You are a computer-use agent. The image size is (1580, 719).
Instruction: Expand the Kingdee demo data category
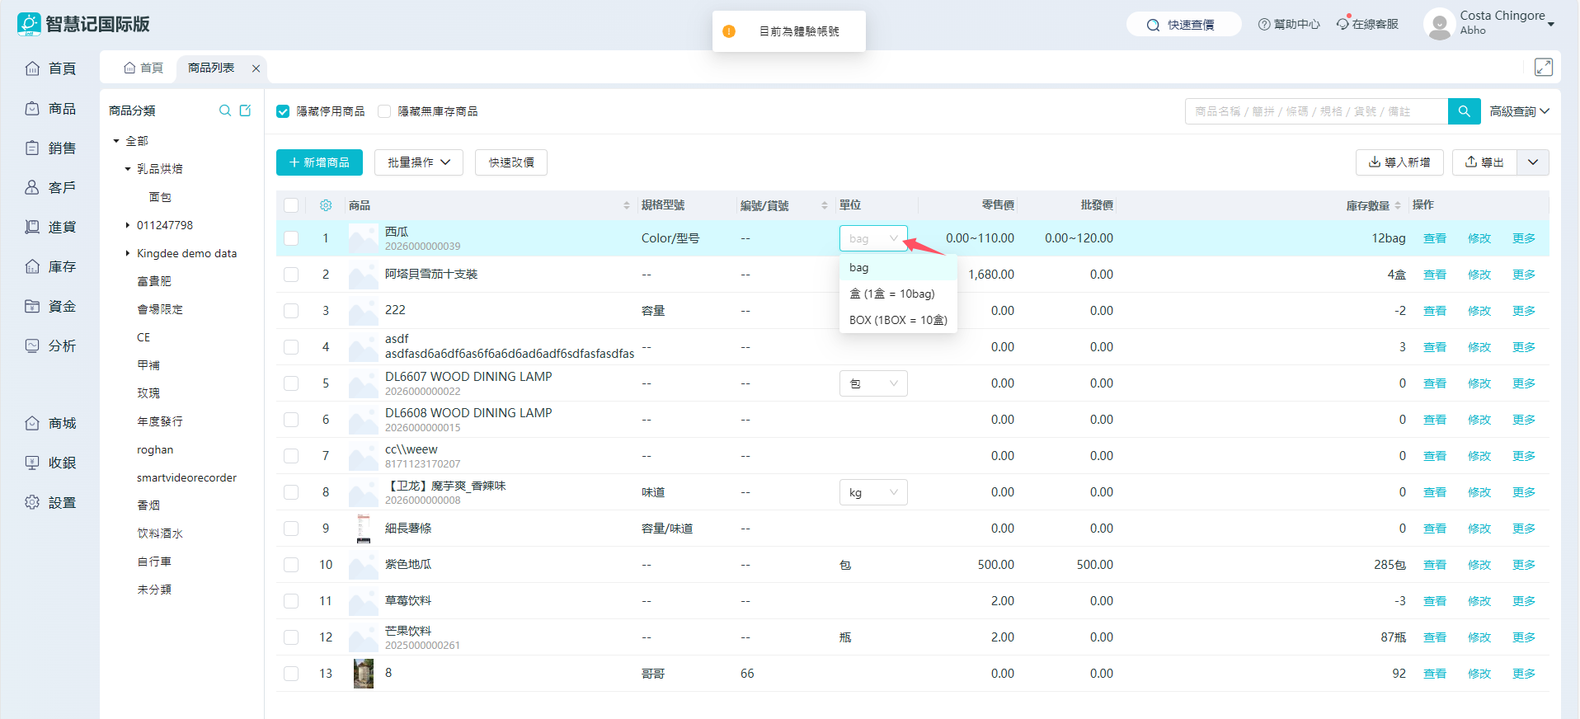point(127,253)
